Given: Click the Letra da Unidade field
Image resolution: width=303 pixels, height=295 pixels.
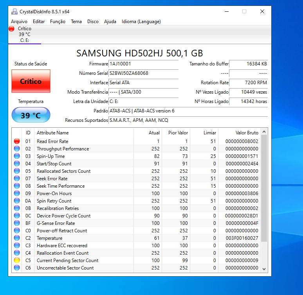Looking at the screenshot, I should click(143, 101).
